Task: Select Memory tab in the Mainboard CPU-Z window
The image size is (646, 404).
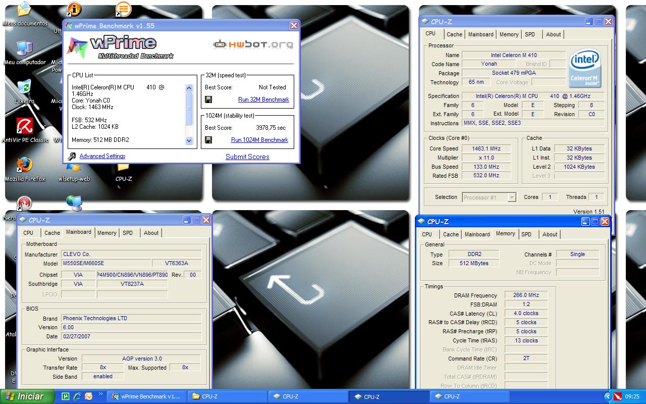Action: click(107, 233)
